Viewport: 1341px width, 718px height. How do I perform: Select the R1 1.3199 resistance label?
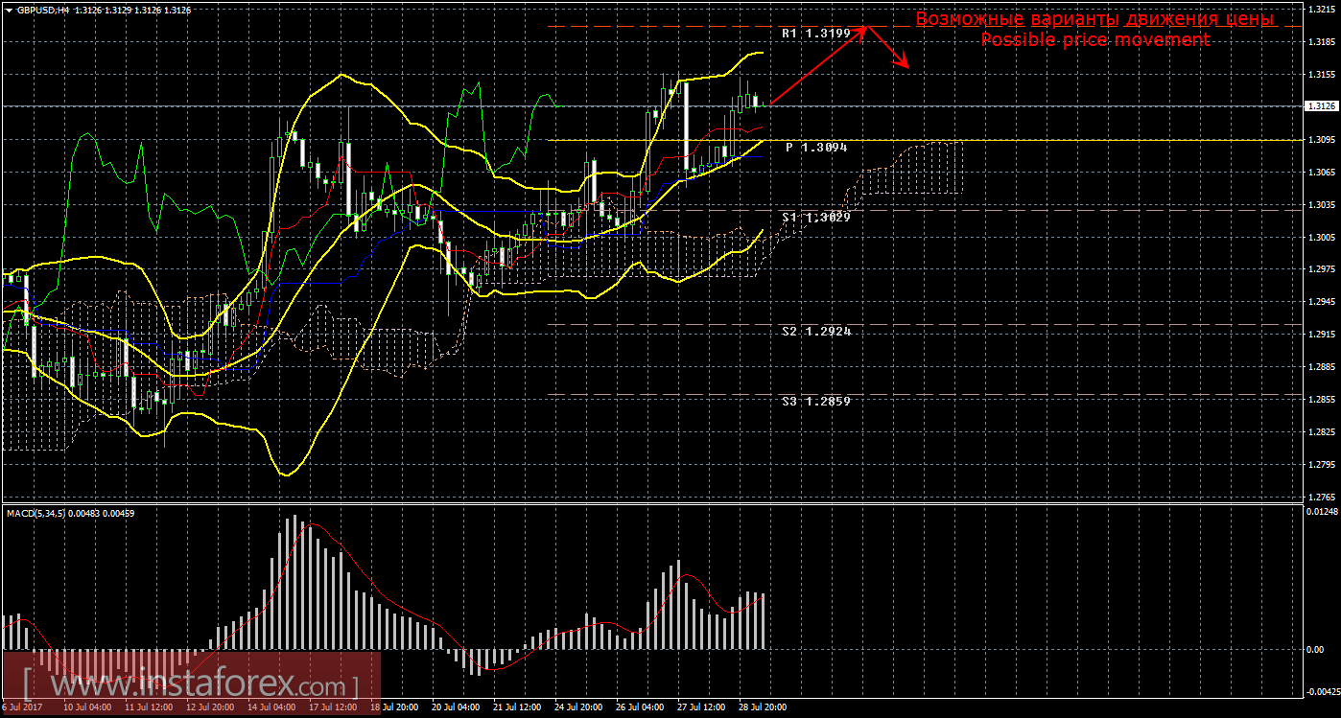(816, 33)
